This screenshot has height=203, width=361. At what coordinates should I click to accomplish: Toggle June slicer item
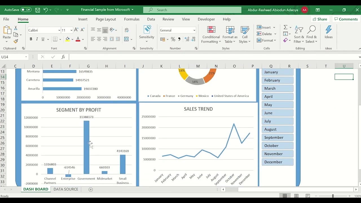(278, 113)
